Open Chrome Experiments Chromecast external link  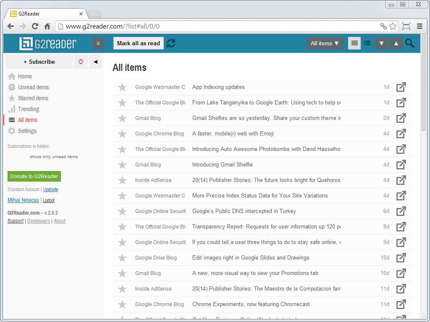(401, 304)
